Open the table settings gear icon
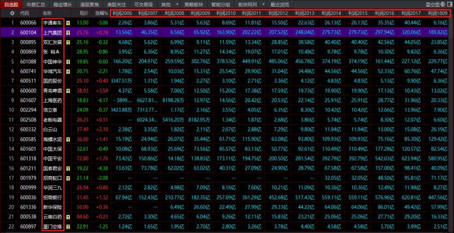454x233 pixels. click(x=12, y=13)
